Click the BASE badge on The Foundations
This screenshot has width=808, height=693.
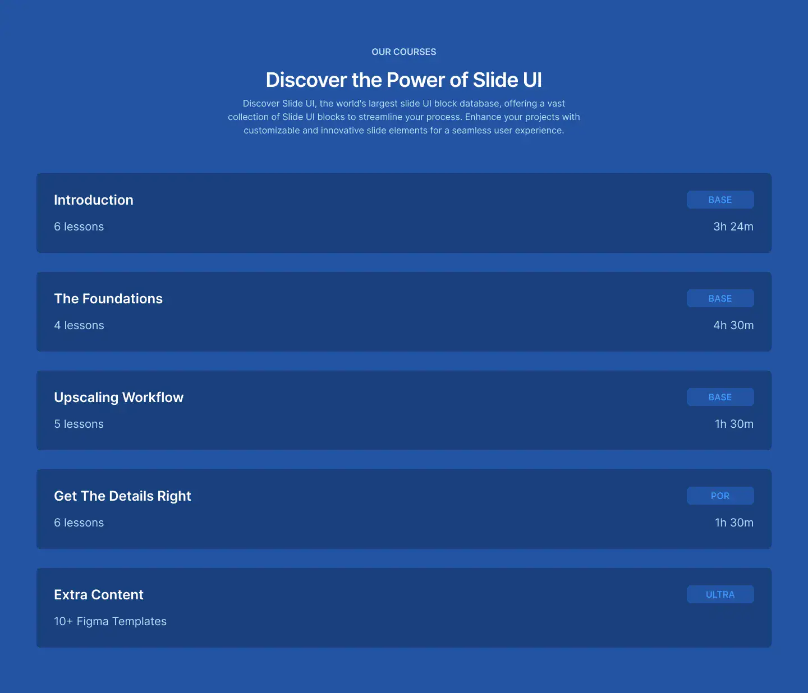point(720,298)
